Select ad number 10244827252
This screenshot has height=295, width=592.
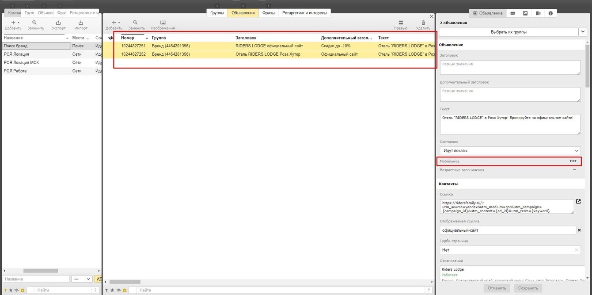[x=133, y=54]
